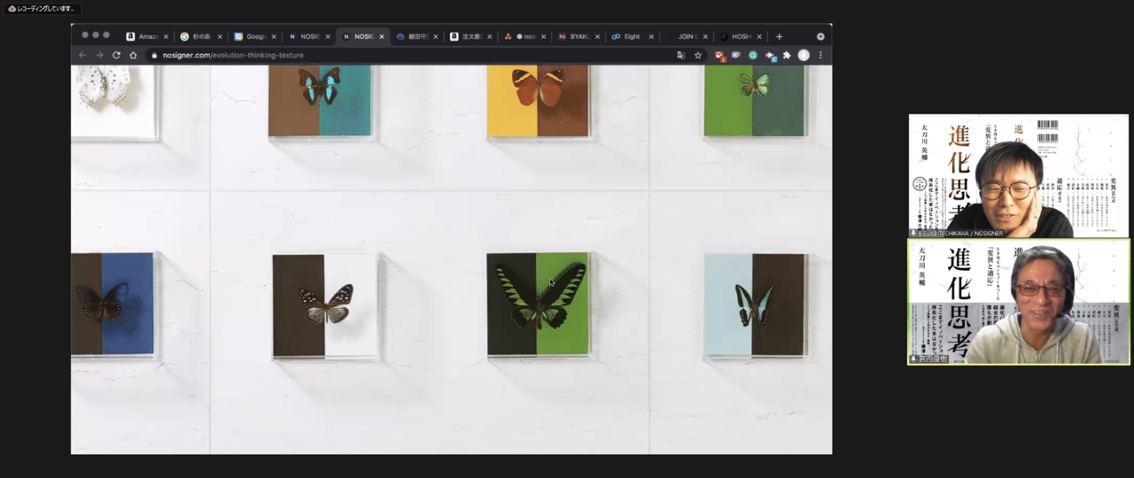Open the Extensions puzzle piece menu

click(787, 55)
